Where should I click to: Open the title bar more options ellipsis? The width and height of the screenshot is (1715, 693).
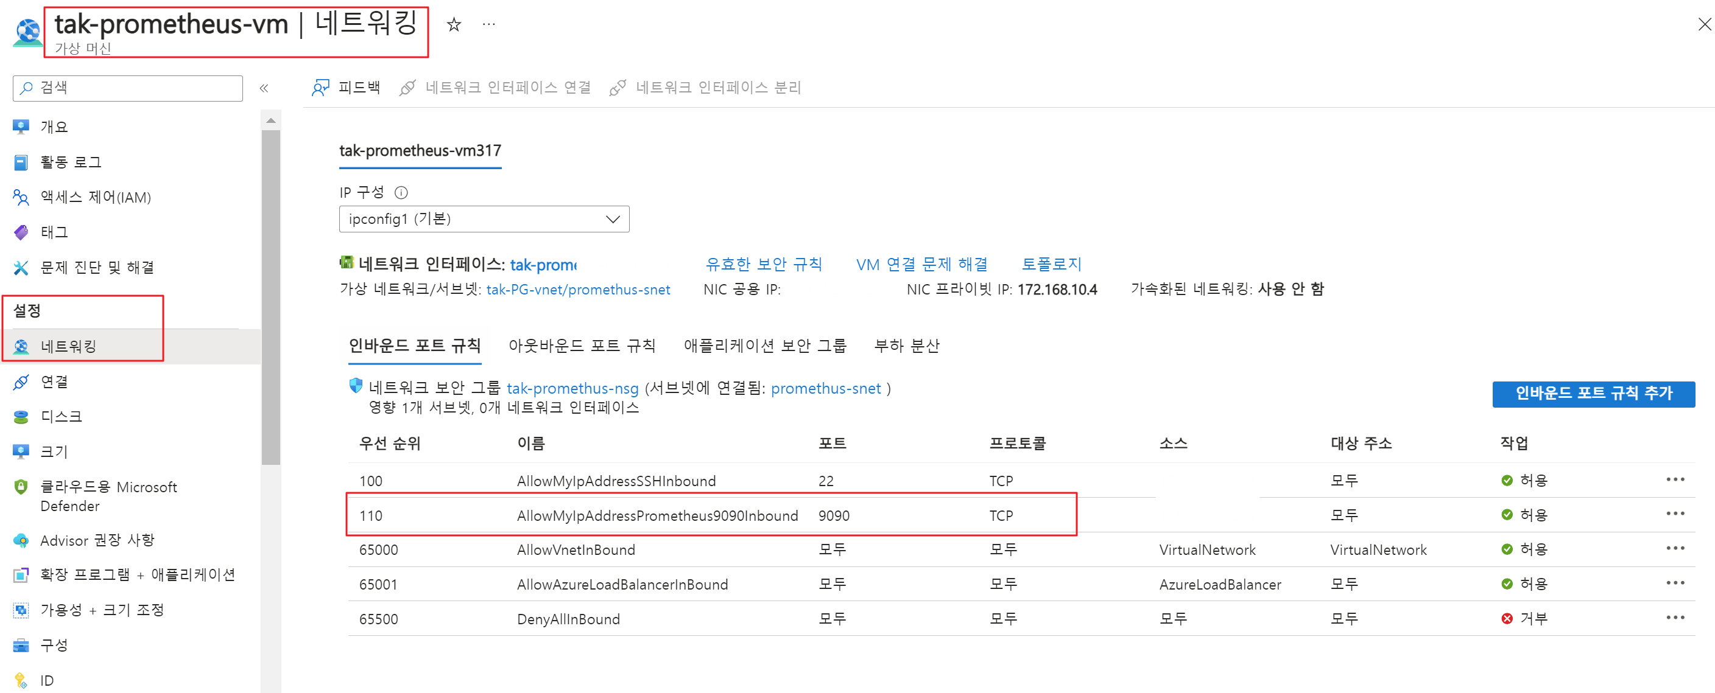click(x=488, y=24)
